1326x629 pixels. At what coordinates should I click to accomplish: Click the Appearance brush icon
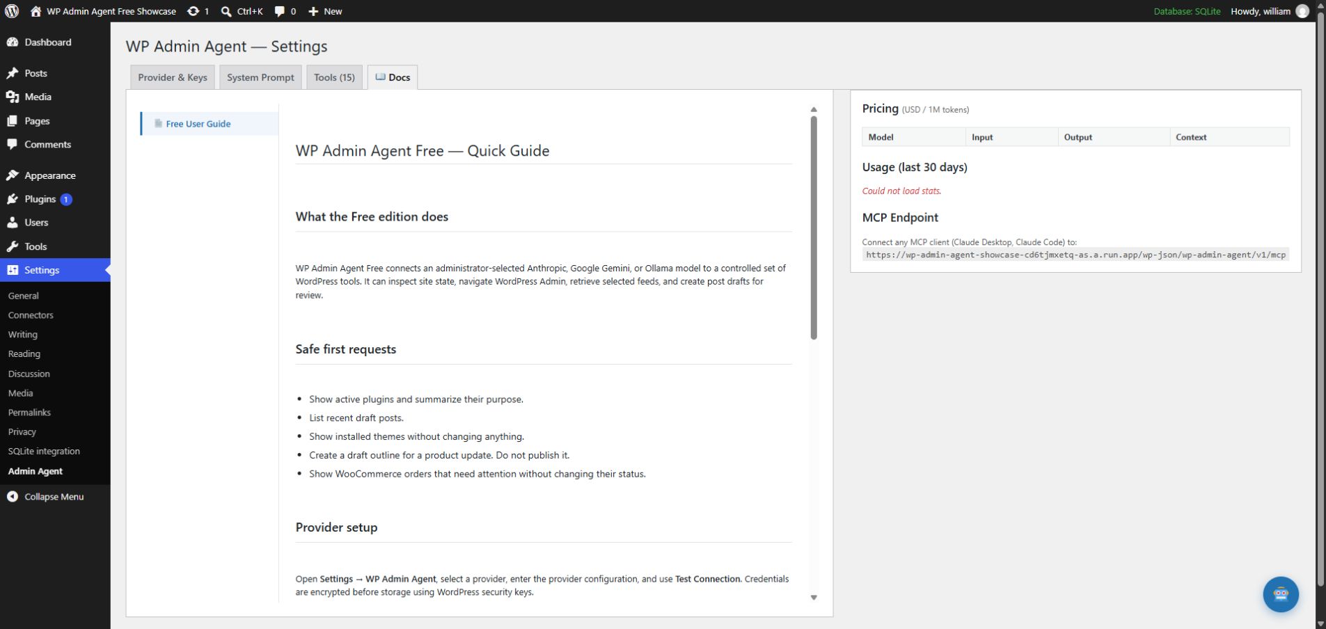point(13,175)
